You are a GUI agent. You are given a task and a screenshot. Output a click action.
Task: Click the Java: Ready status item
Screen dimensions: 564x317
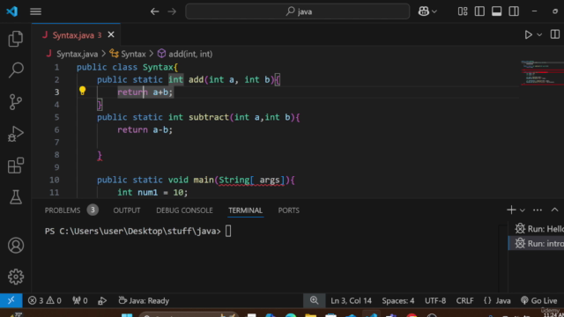click(144, 300)
